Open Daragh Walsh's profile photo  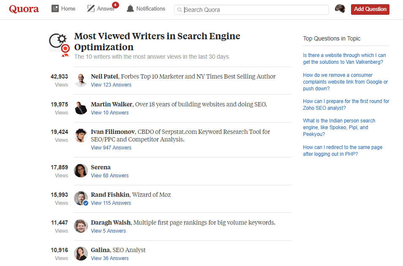pos(81,226)
